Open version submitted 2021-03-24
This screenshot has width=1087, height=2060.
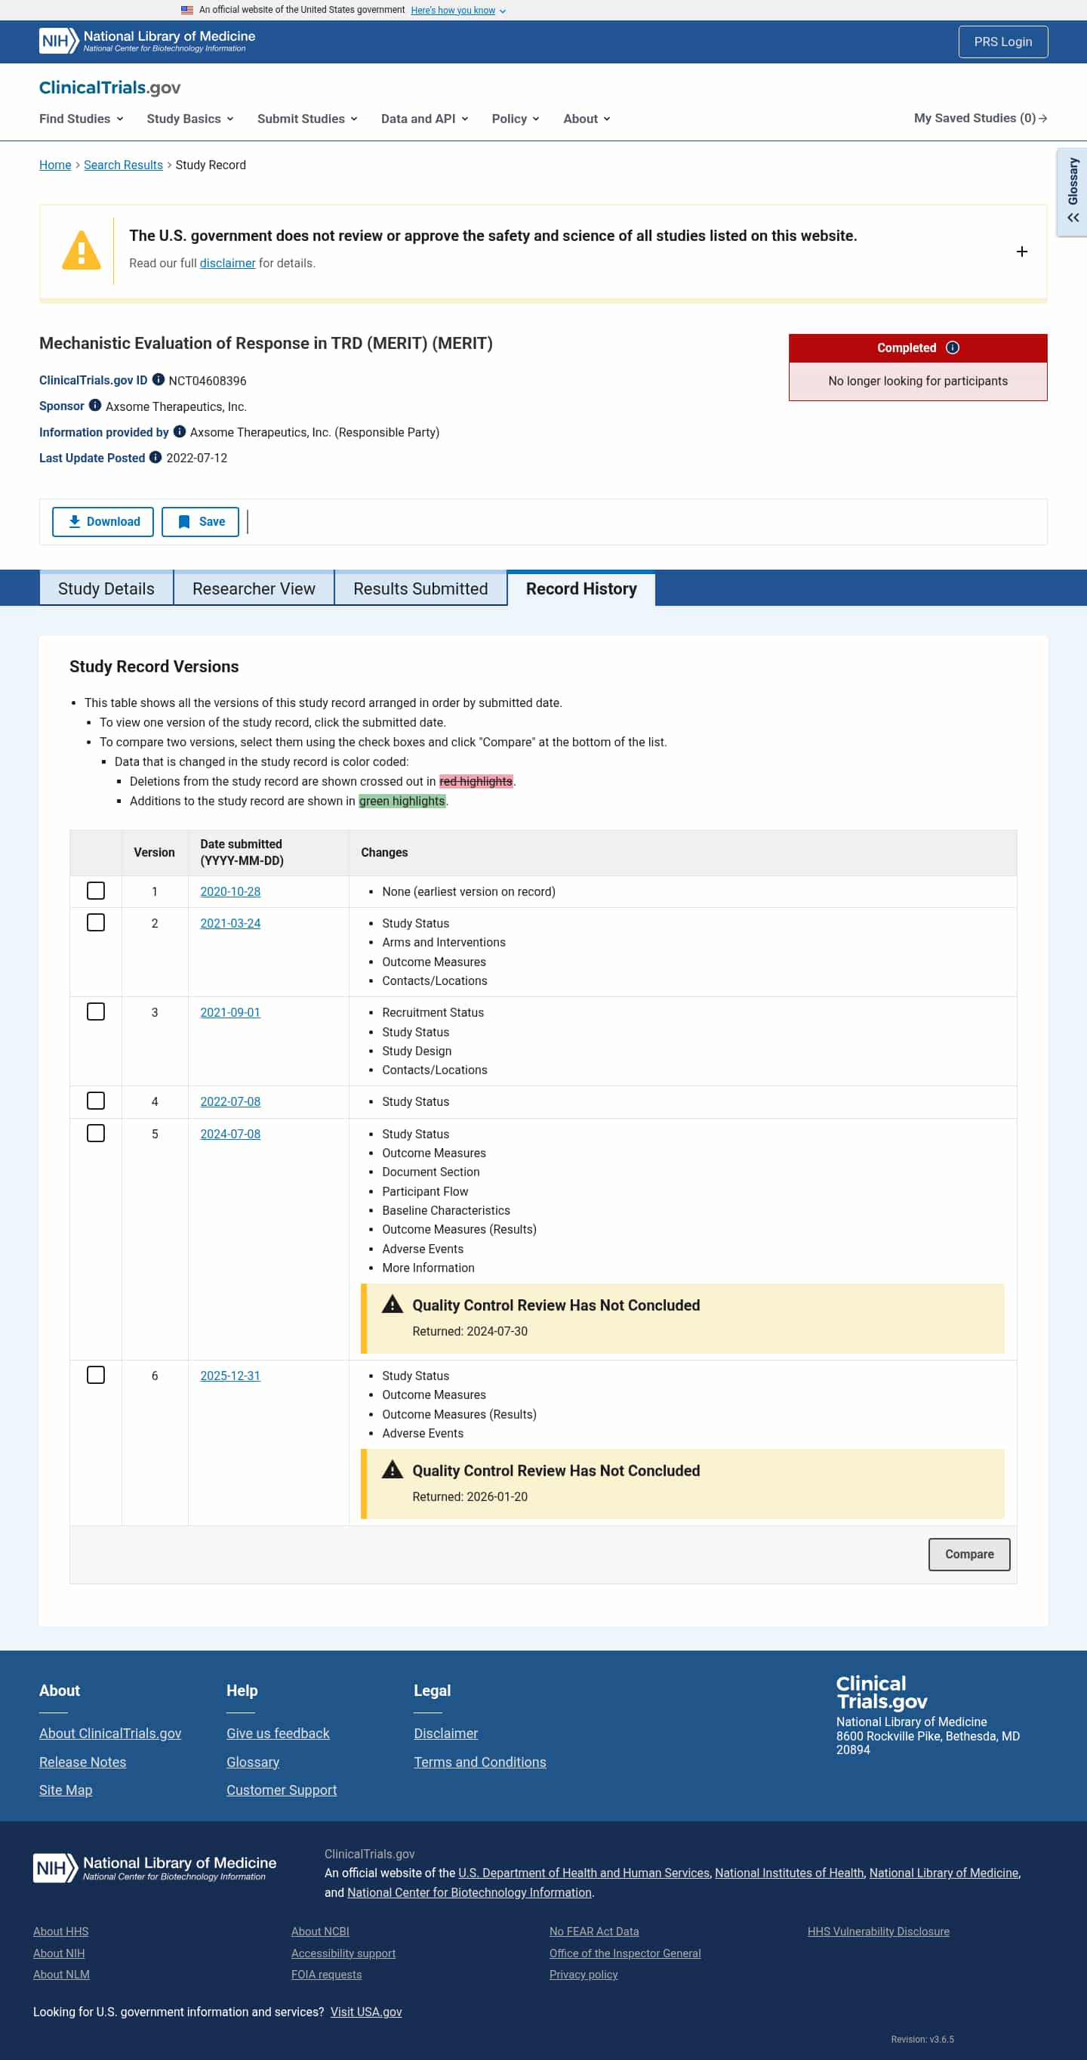pyautogui.click(x=230, y=923)
